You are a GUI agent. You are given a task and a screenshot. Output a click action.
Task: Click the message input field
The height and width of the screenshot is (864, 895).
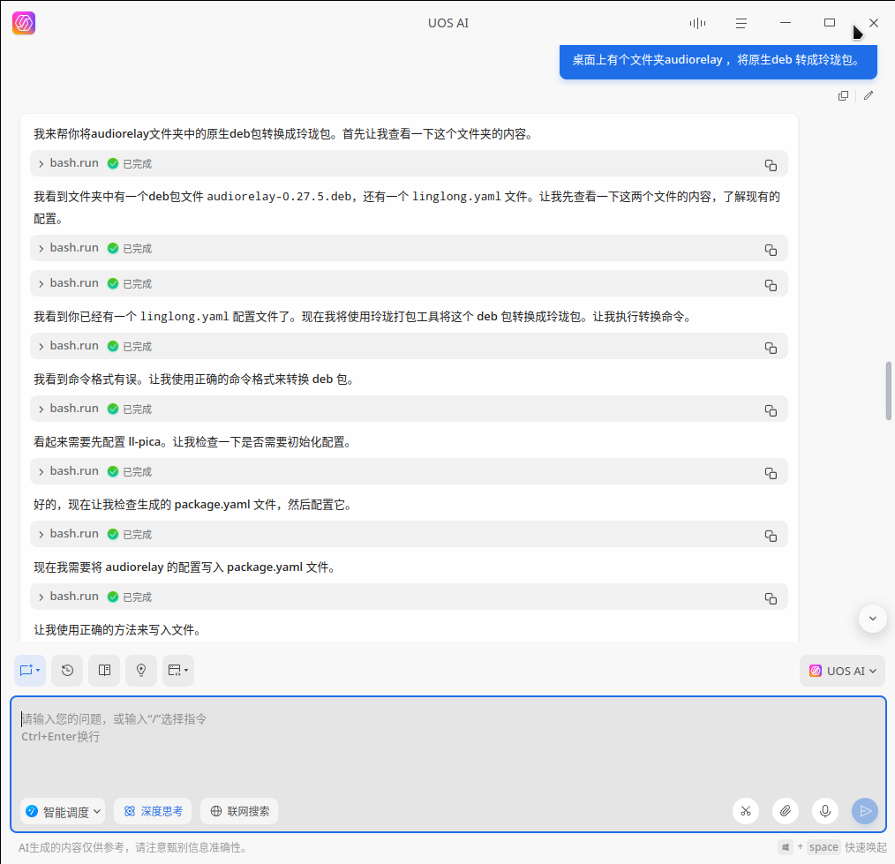448,764
